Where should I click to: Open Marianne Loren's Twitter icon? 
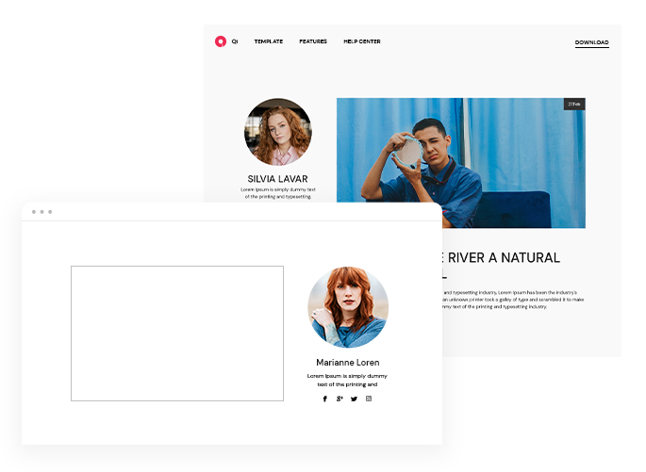354,399
